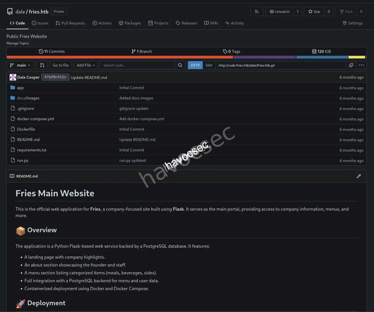Open commit 47b29c411c link
Viewport: 374px width, 312px height.
point(55,77)
